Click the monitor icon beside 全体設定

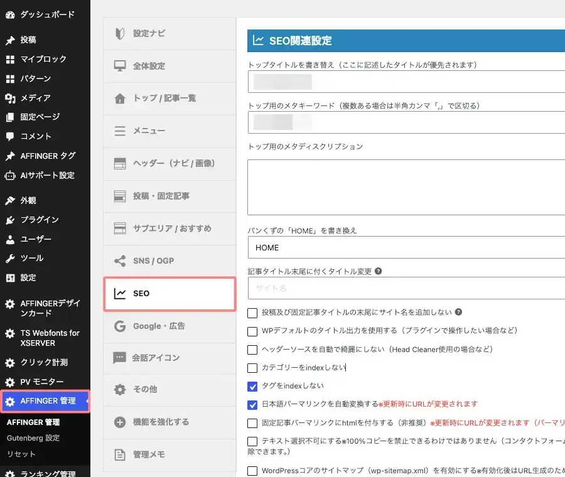pos(120,66)
